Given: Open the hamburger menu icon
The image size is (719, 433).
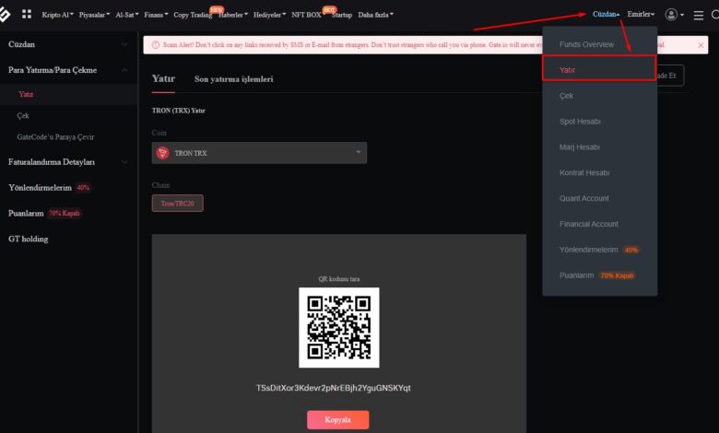Looking at the screenshot, I should 699,15.
